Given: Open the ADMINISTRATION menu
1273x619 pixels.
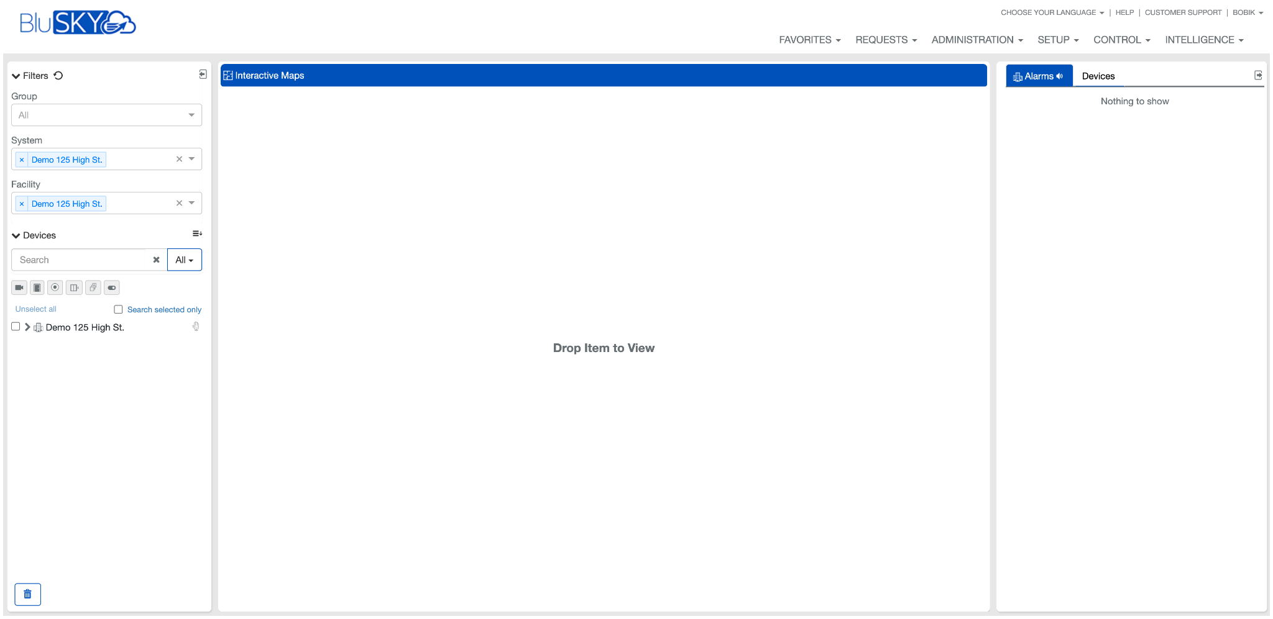Looking at the screenshot, I should 977,40.
